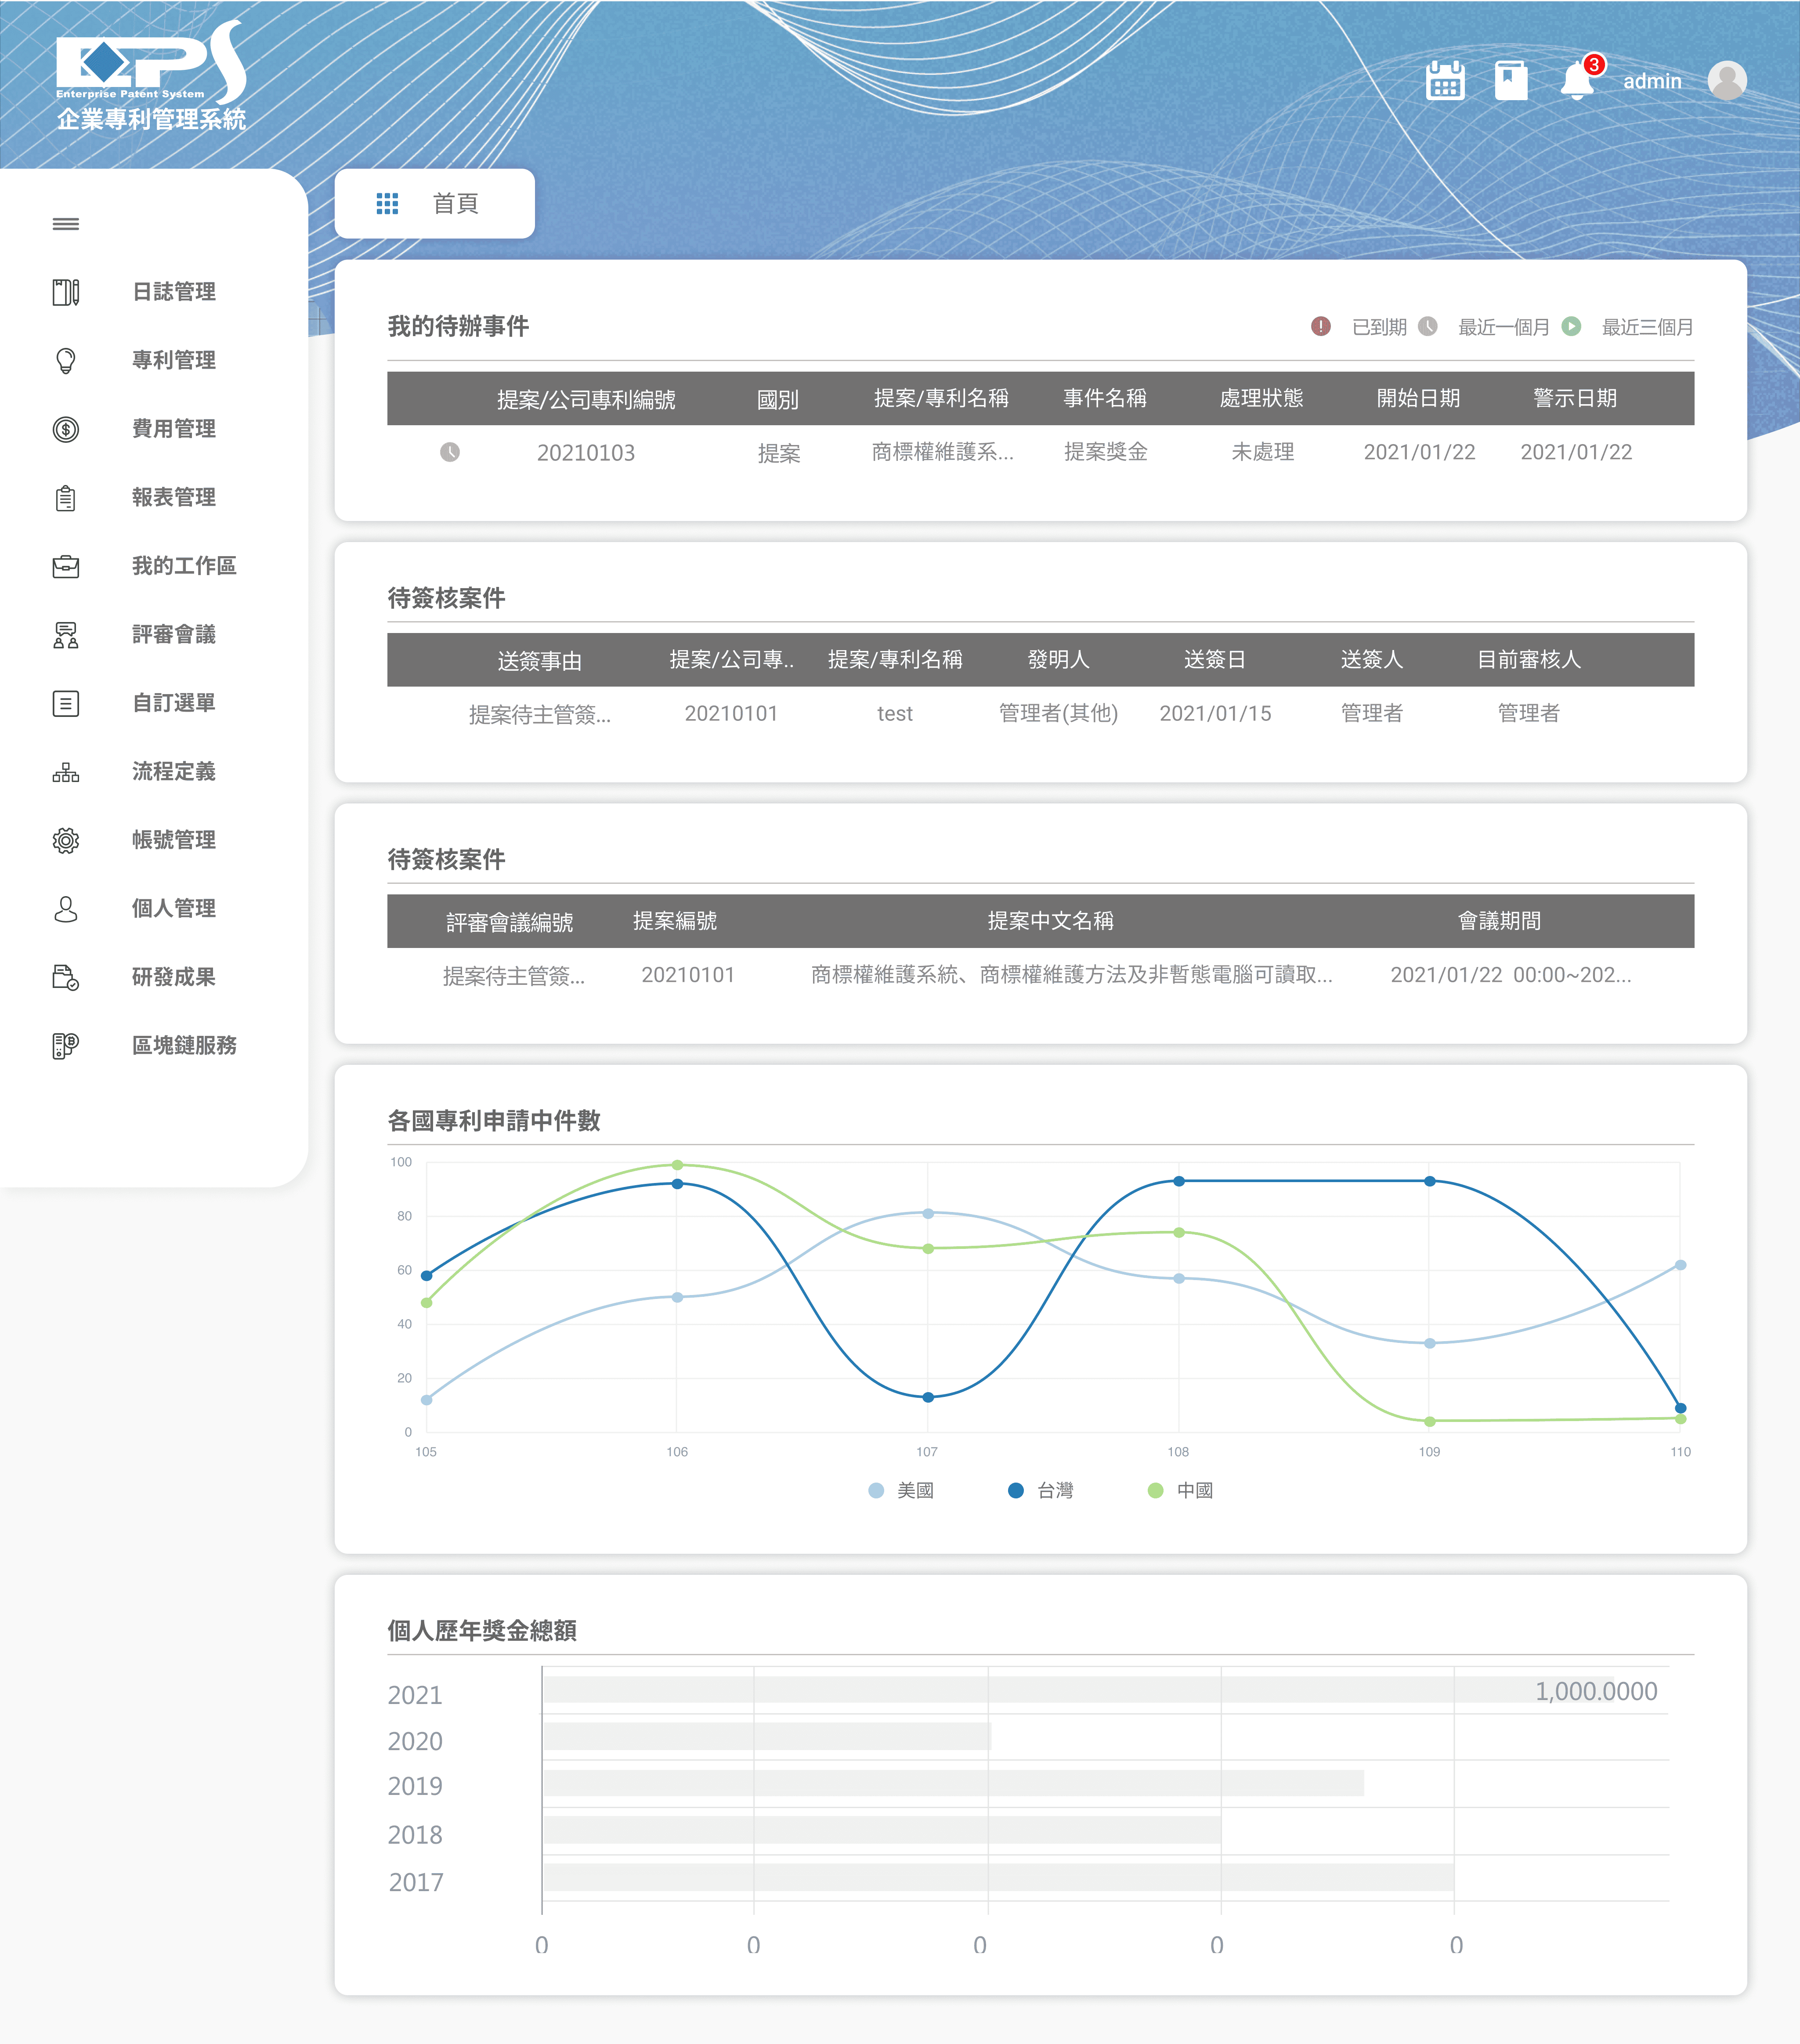The image size is (1800, 2044).
Task: Open the calendar icon in header
Action: point(1445,80)
